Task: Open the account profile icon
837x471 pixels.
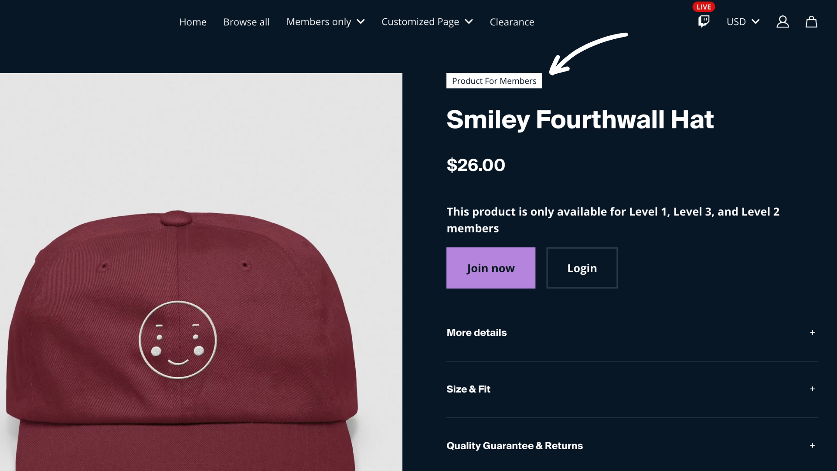Action: [783, 21]
